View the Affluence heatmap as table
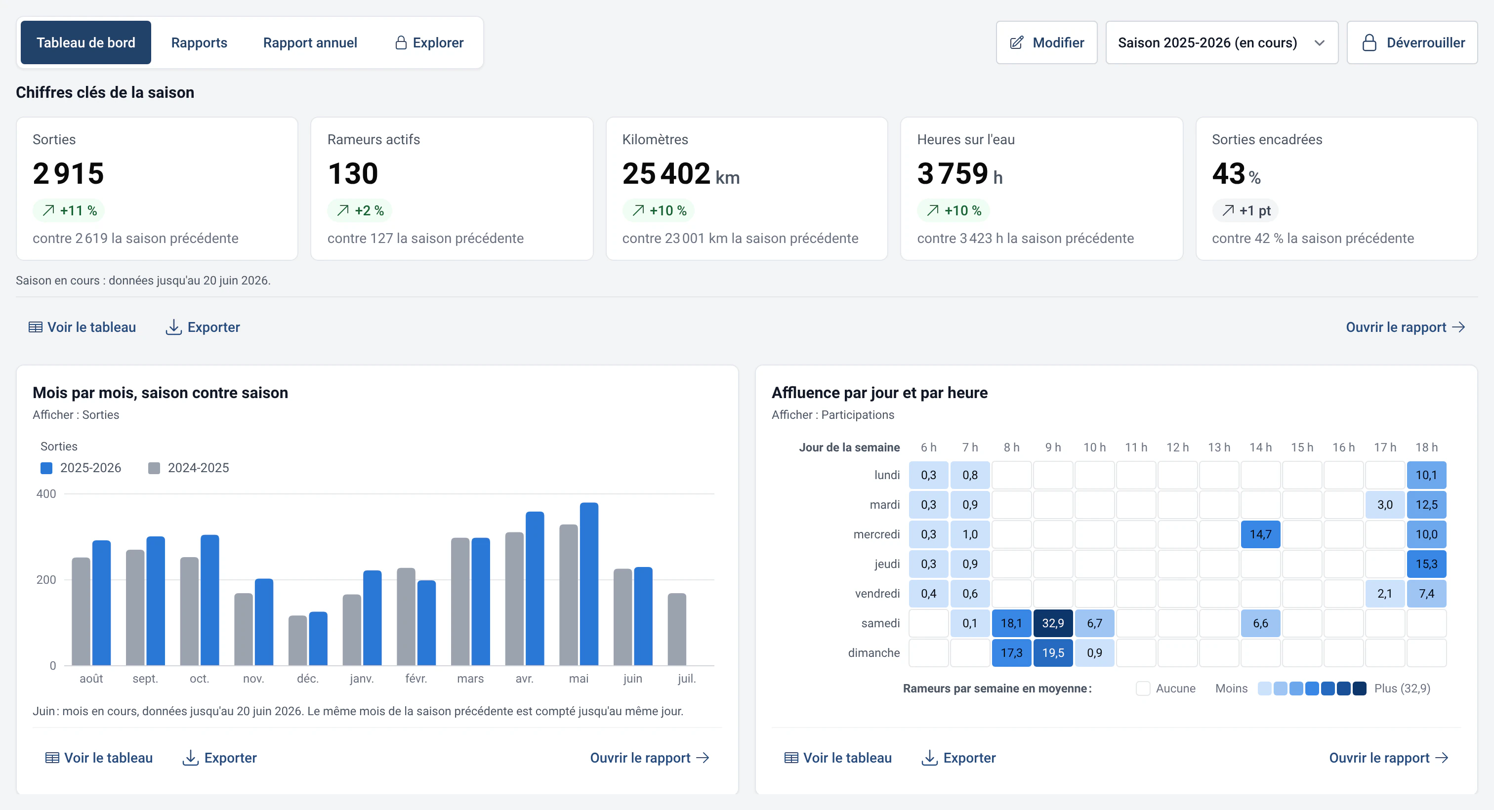 point(838,758)
